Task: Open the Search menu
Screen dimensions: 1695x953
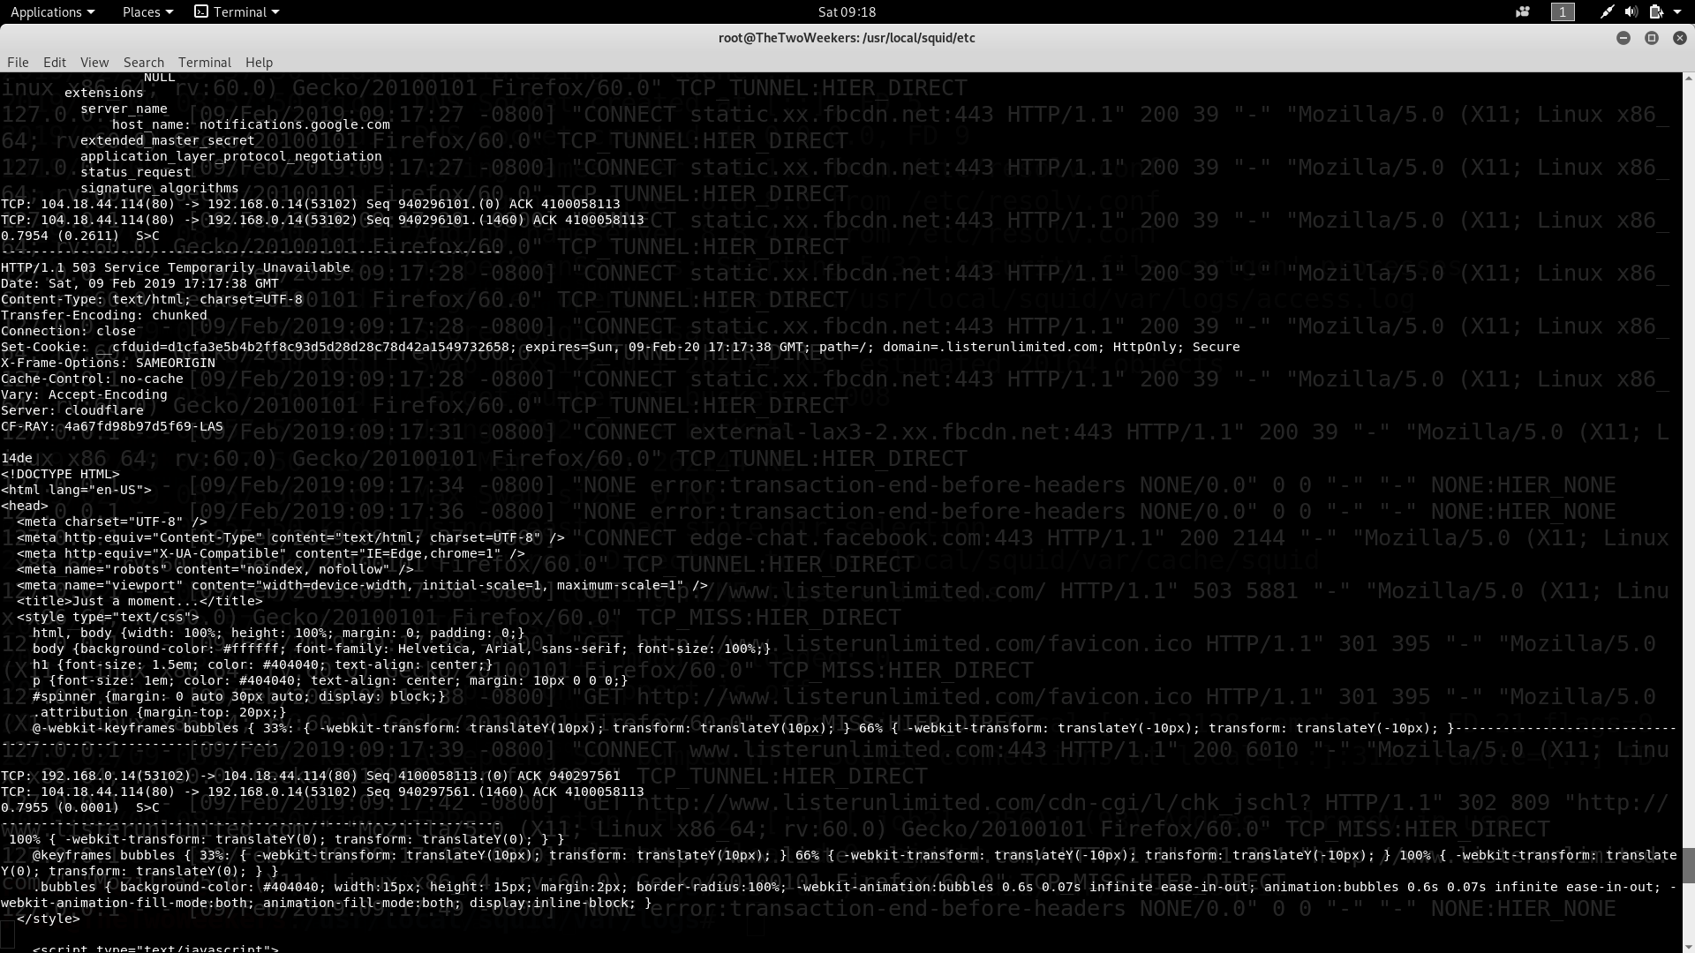Action: coord(144,62)
